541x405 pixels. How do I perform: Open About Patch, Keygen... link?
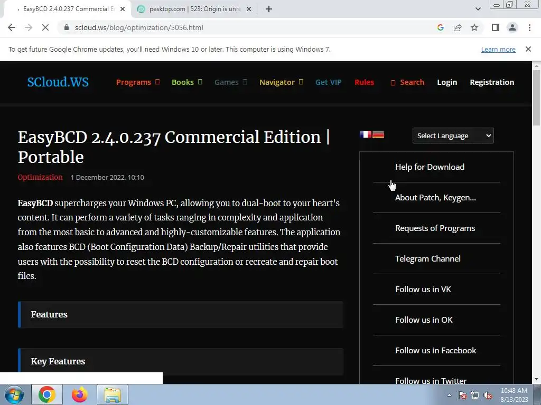[435, 198]
